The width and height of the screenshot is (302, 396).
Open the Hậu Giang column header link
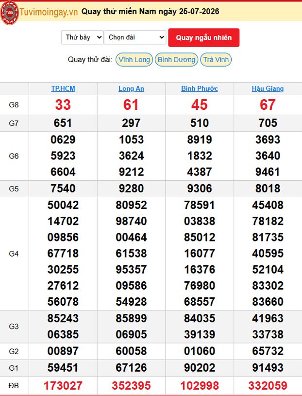click(x=268, y=88)
